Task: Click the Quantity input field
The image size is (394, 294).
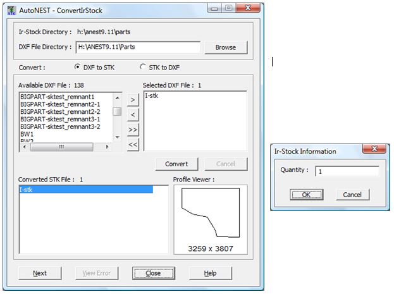Action: (x=347, y=171)
